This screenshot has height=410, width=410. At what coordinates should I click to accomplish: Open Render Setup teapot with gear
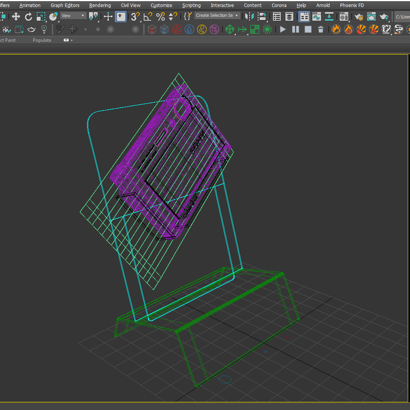[x=359, y=16]
